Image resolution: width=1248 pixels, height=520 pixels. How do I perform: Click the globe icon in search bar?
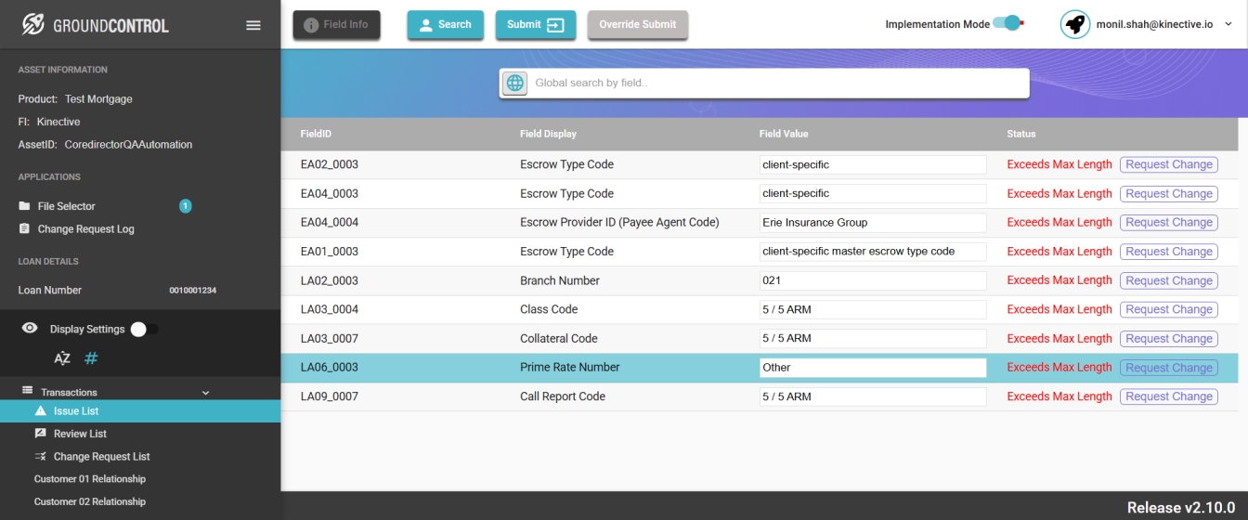point(514,83)
